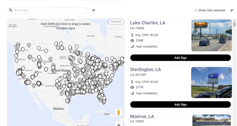The height and width of the screenshot is (126, 237).
Task: Enable the Show only selected checkbox
Action: point(196,11)
